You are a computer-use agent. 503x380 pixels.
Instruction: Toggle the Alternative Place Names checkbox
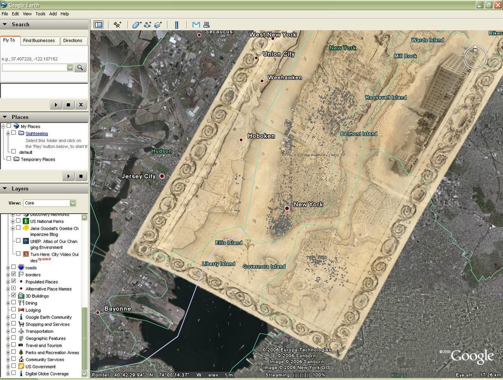pyautogui.click(x=14, y=288)
